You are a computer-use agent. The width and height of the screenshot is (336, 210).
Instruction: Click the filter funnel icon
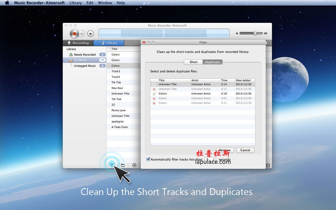pos(112,165)
